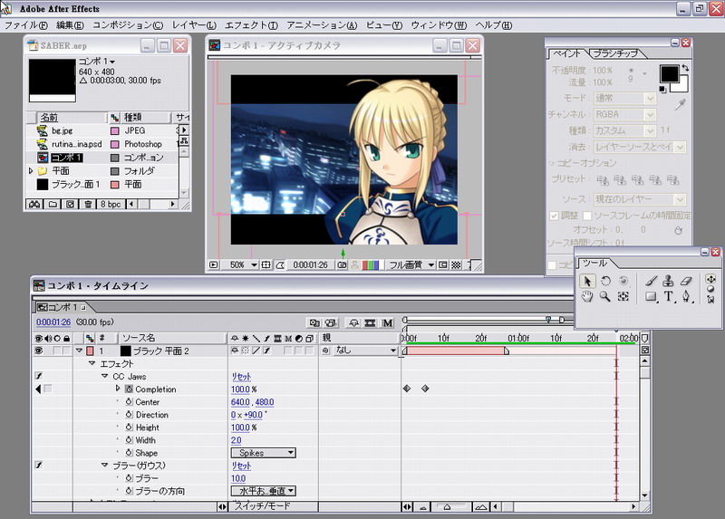Toggle Height property stopwatch
Image resolution: width=725 pixels, height=519 pixels.
(x=129, y=428)
